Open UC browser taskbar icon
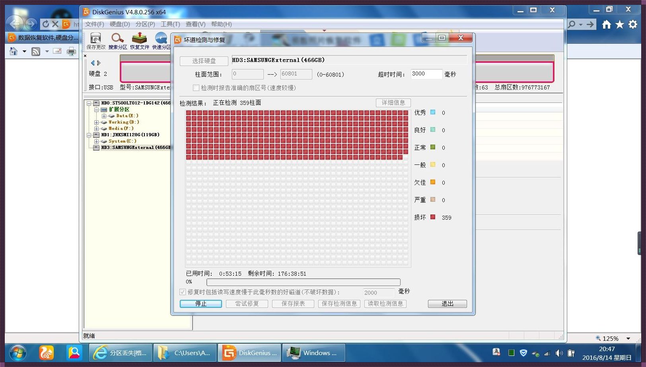This screenshot has height=367, width=646. [x=46, y=352]
